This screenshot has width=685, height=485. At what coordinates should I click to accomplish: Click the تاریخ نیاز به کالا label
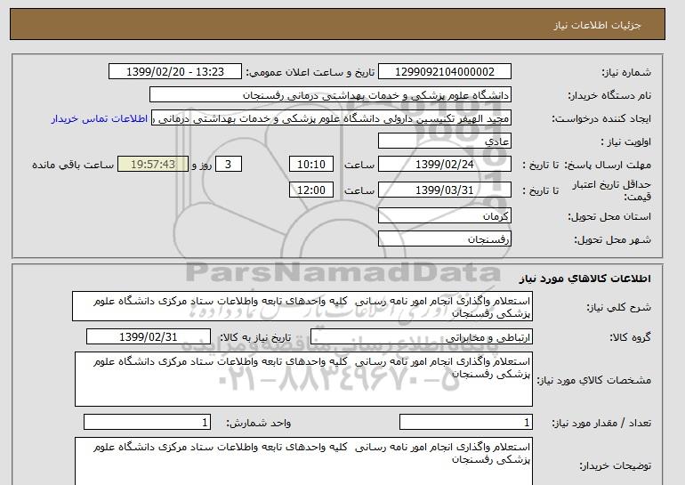[255, 338]
